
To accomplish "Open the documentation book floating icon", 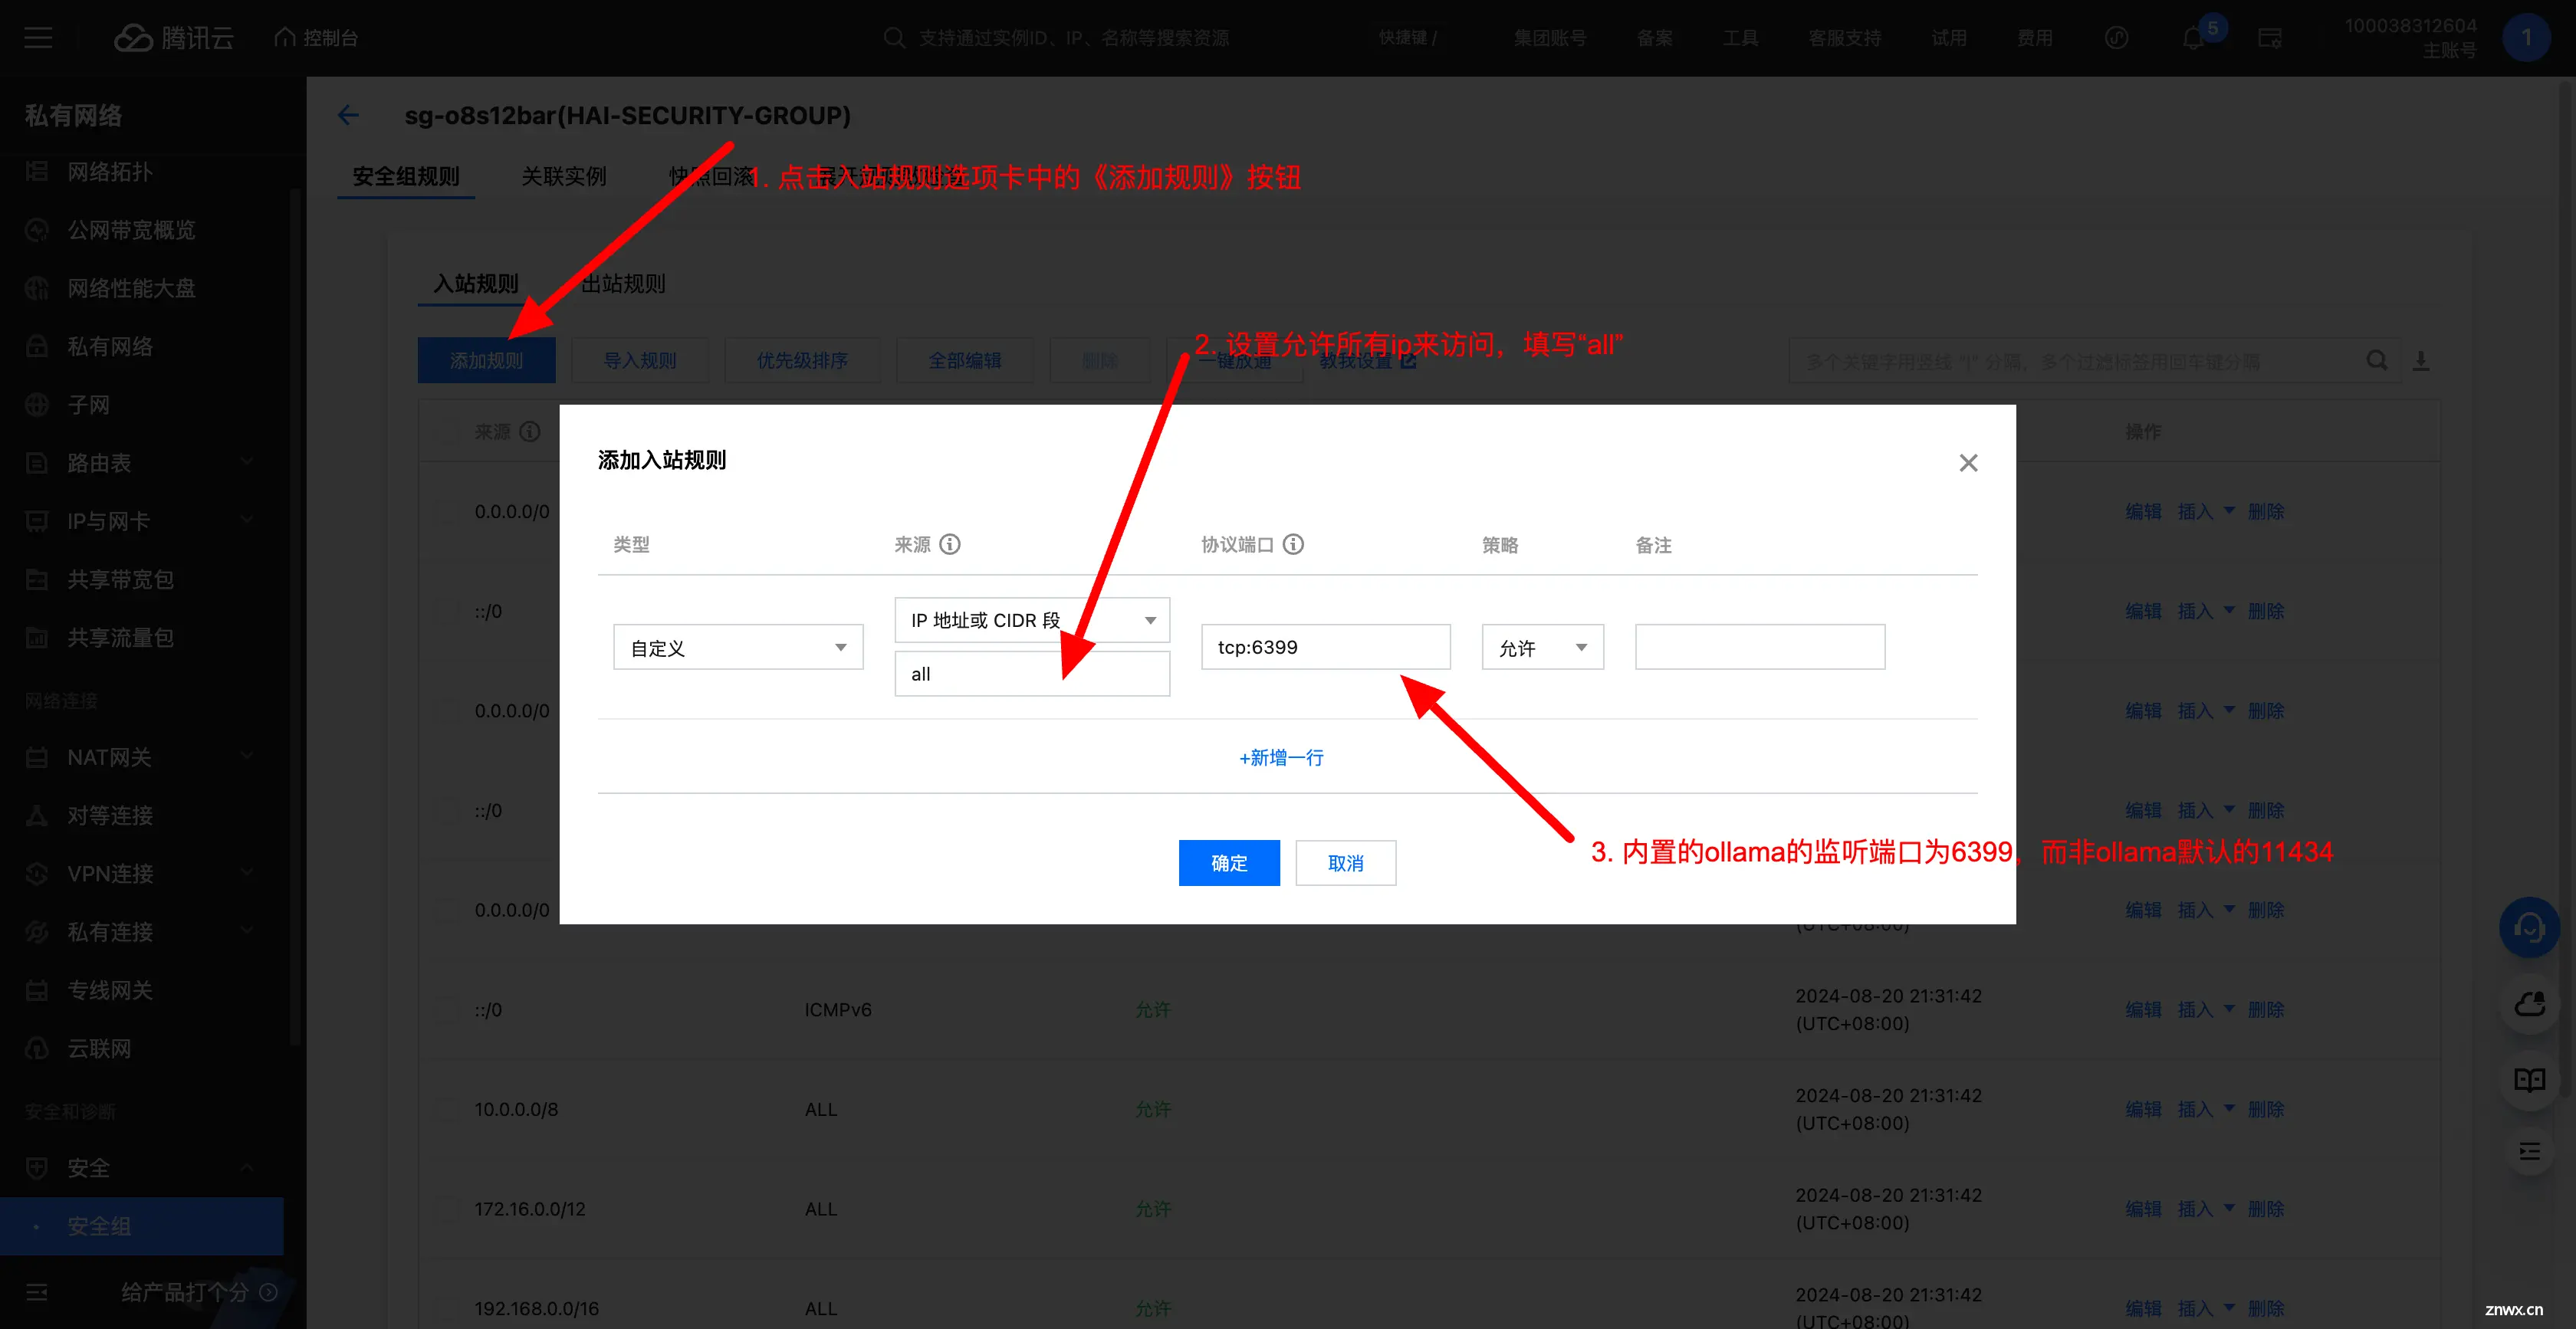I will click(x=2529, y=1080).
